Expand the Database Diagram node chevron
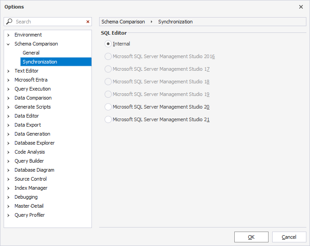Image resolution: width=310 pixels, height=246 pixels. tap(8, 170)
